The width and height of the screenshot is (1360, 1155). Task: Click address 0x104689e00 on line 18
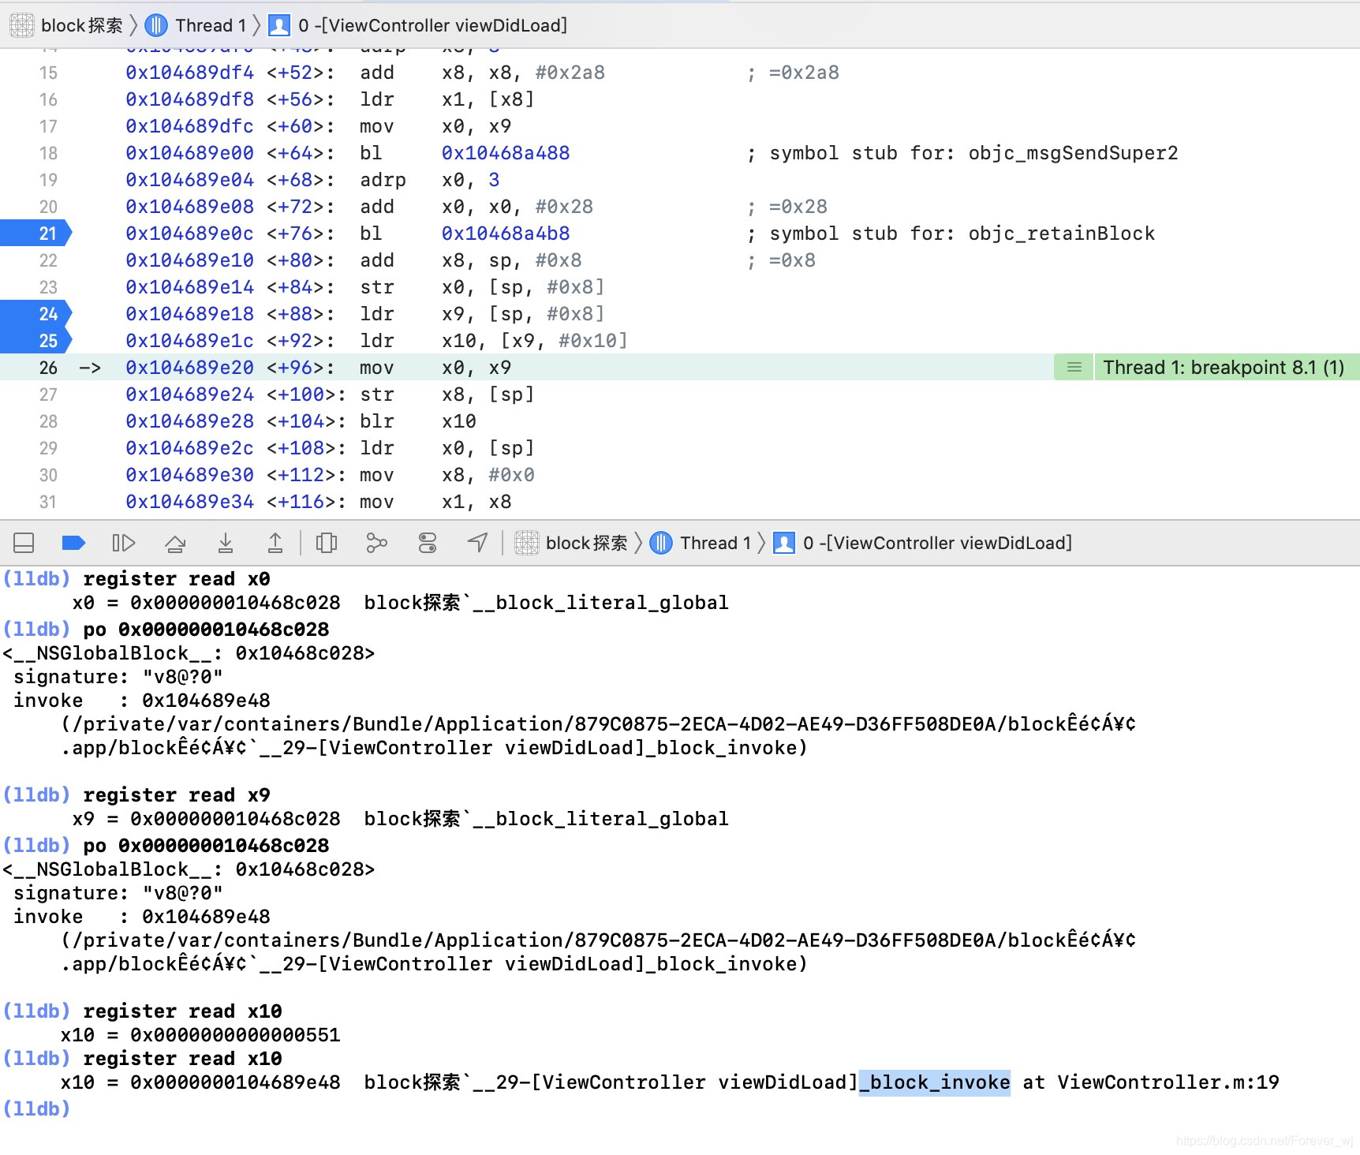189,153
